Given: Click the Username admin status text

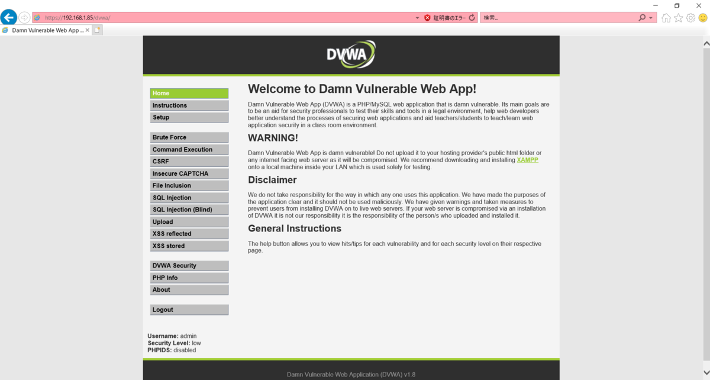Looking at the screenshot, I should (x=172, y=336).
